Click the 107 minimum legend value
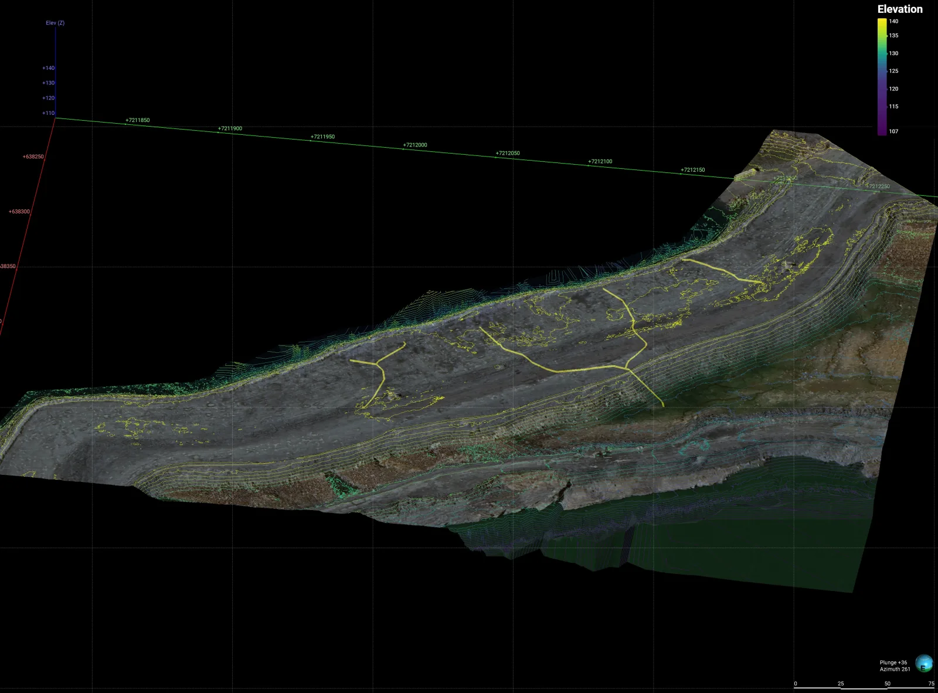Image resolution: width=938 pixels, height=693 pixels. 893,131
